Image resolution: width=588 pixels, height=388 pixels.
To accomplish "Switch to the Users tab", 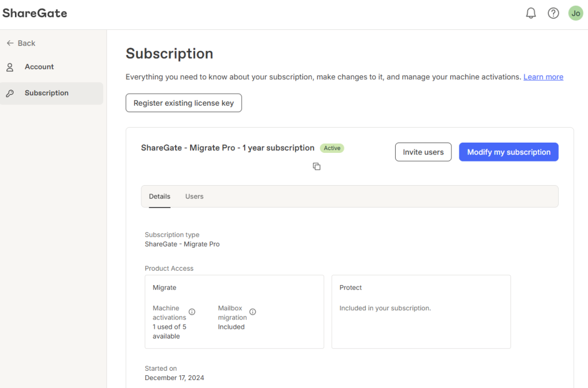I will (194, 196).
